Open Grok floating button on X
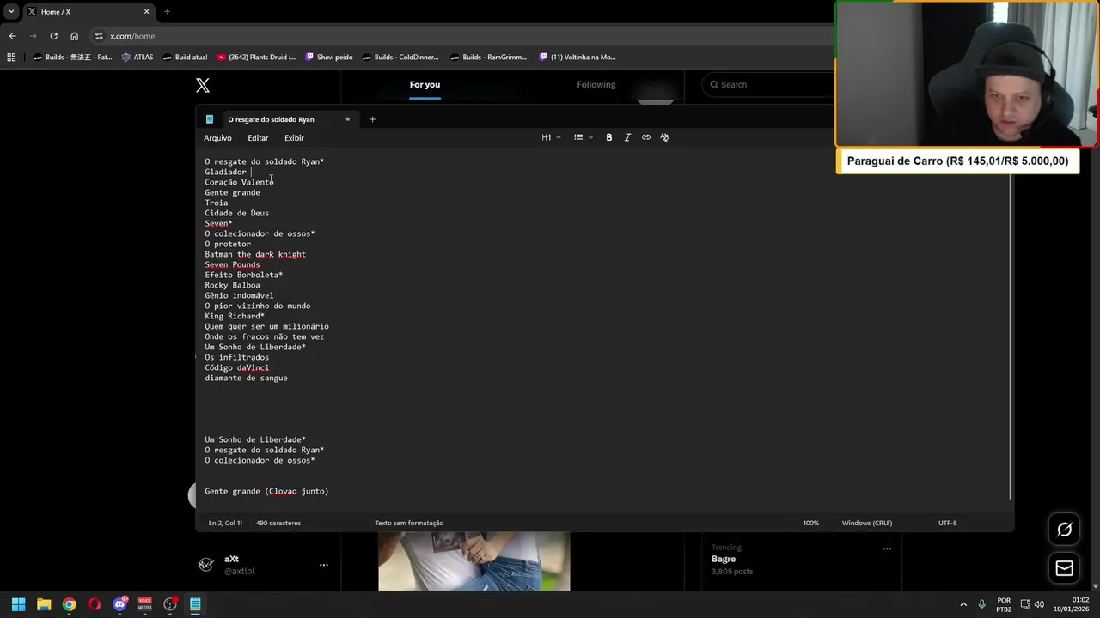Viewport: 1100px width, 618px height. [x=1064, y=530]
